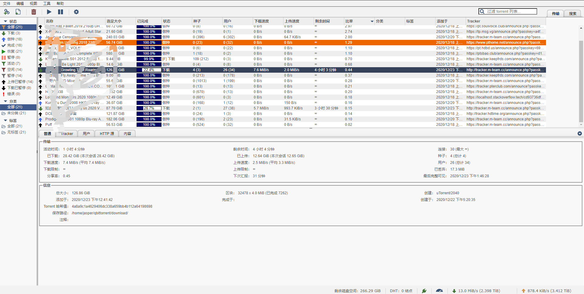Image resolution: width=584 pixels, height=294 pixels.
Task: Toggle alternative speed limits speedometer icon
Action: (x=439, y=291)
